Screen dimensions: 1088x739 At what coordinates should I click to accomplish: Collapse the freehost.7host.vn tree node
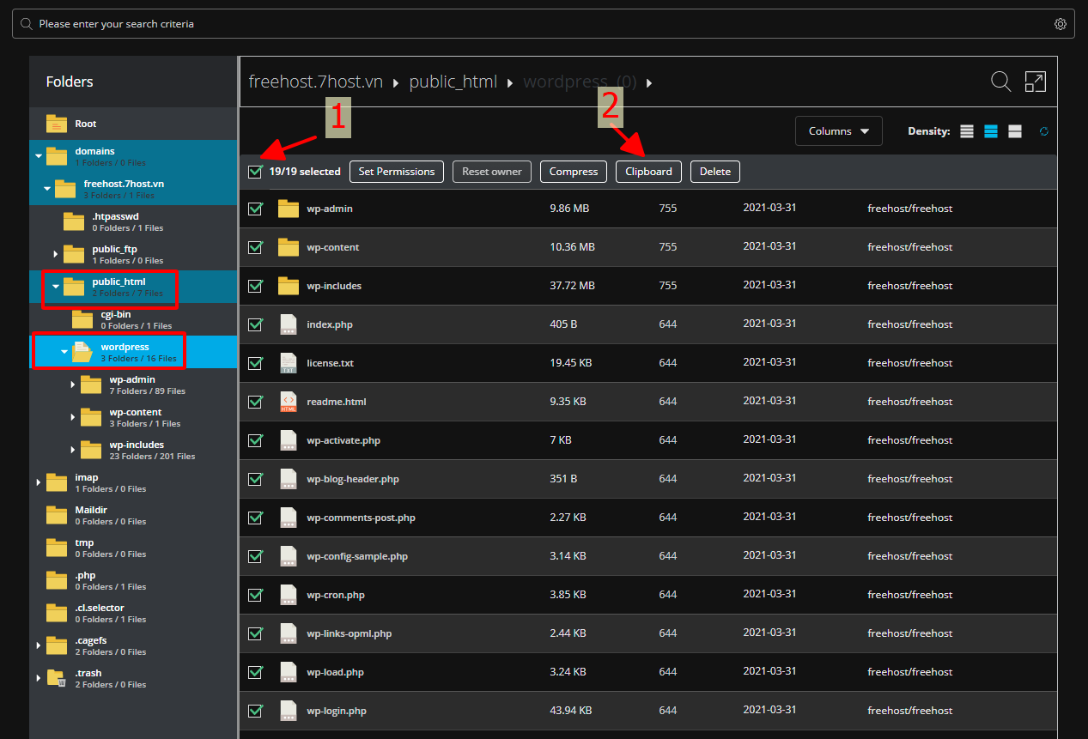[46, 189]
